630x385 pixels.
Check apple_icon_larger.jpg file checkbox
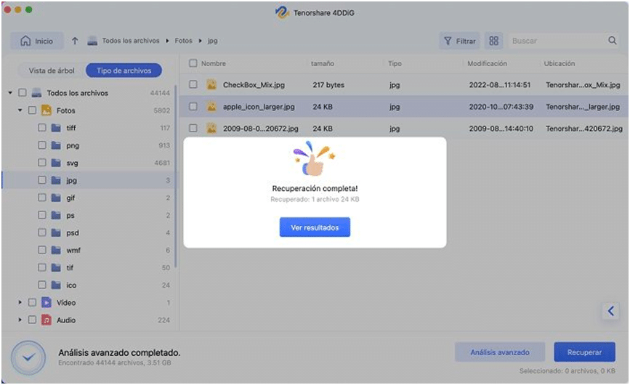coord(193,106)
